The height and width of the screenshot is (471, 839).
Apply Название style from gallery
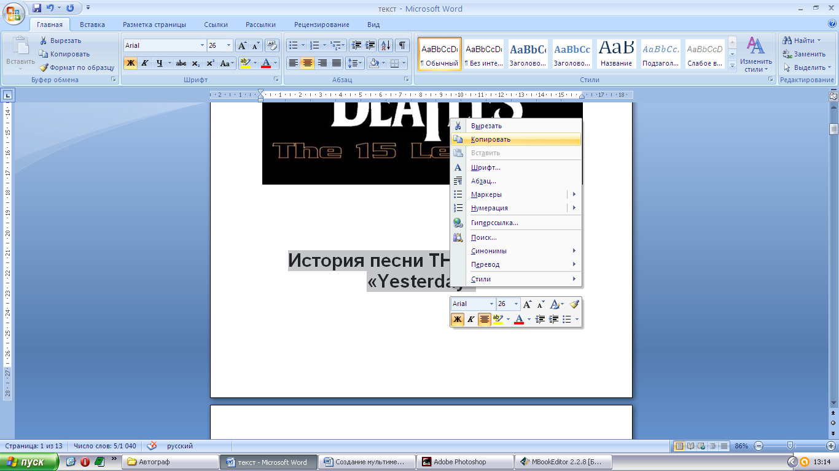(617, 54)
